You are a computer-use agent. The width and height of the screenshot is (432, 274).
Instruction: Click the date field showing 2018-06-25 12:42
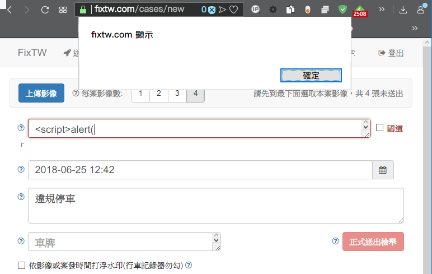click(x=200, y=170)
